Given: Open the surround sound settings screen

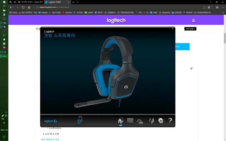Looking at the screenshot, I should coord(140,121).
